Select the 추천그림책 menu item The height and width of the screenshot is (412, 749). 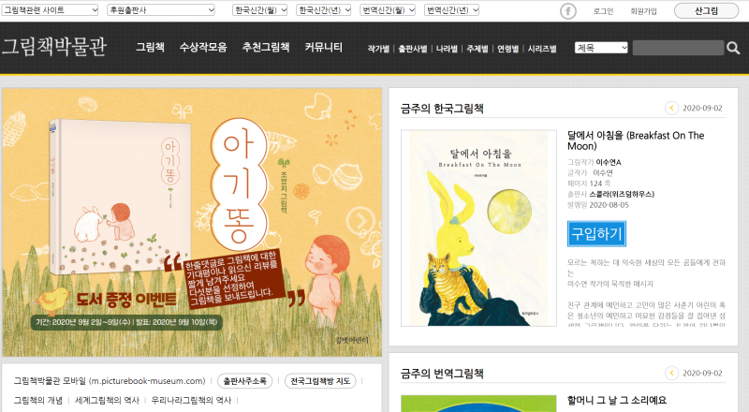[x=266, y=47]
